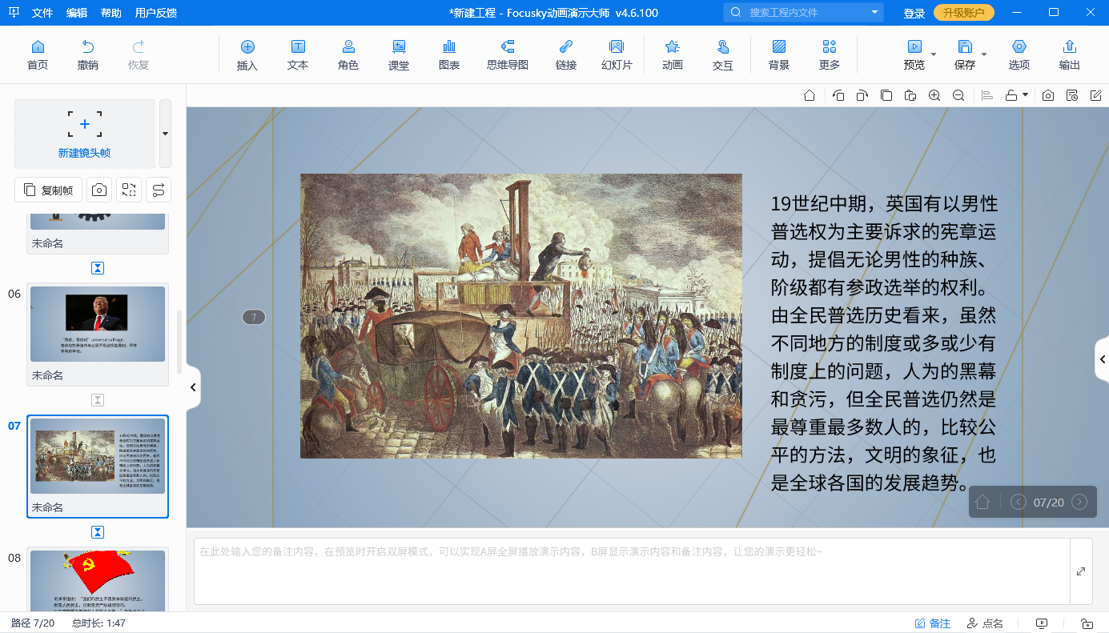Viewport: 1109px width, 633px height.
Task: Change the 背景 background
Action: (779, 55)
